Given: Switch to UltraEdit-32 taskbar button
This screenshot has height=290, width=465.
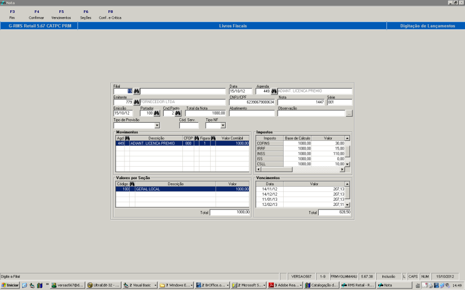Looking at the screenshot, I should point(103,285).
